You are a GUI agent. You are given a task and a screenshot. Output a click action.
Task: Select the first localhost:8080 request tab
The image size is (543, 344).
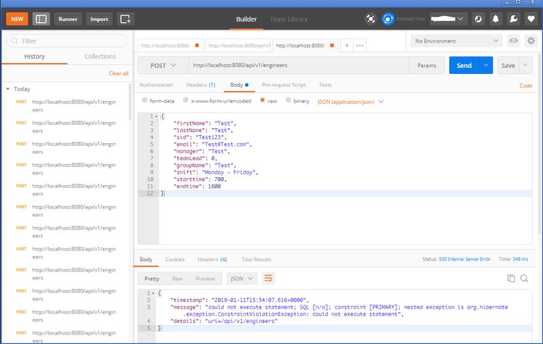170,45
